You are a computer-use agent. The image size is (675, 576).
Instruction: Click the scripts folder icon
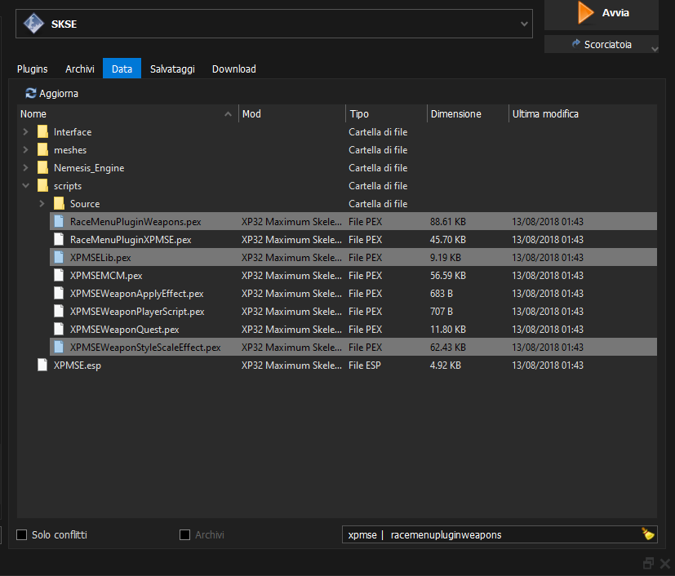tap(42, 186)
